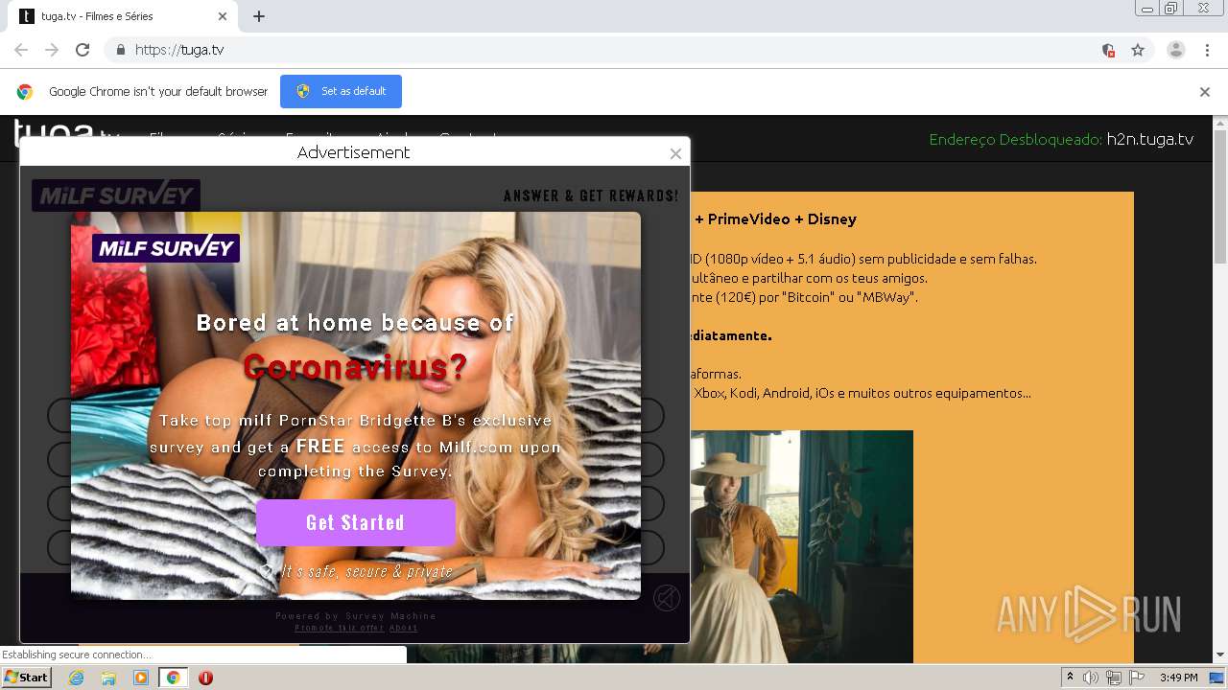The image size is (1228, 690).
Task: View site info via the padlock icon
Action: click(120, 50)
